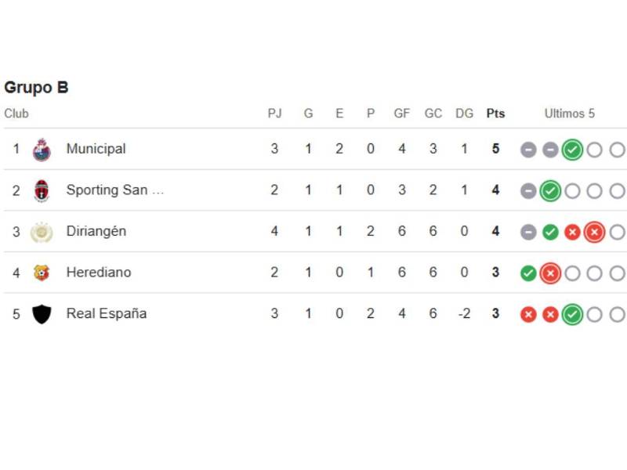Open the Real España team page

106,313
